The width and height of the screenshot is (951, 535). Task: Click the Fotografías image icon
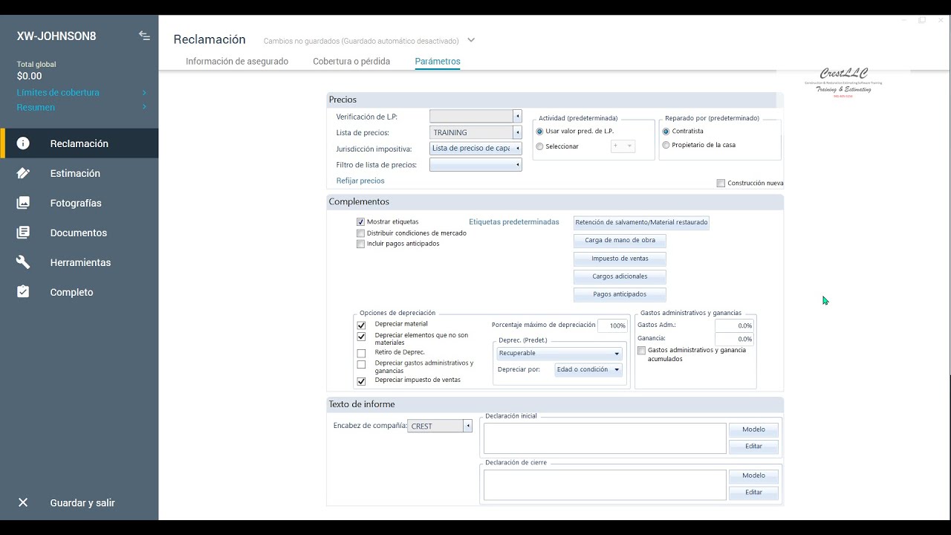tap(23, 203)
